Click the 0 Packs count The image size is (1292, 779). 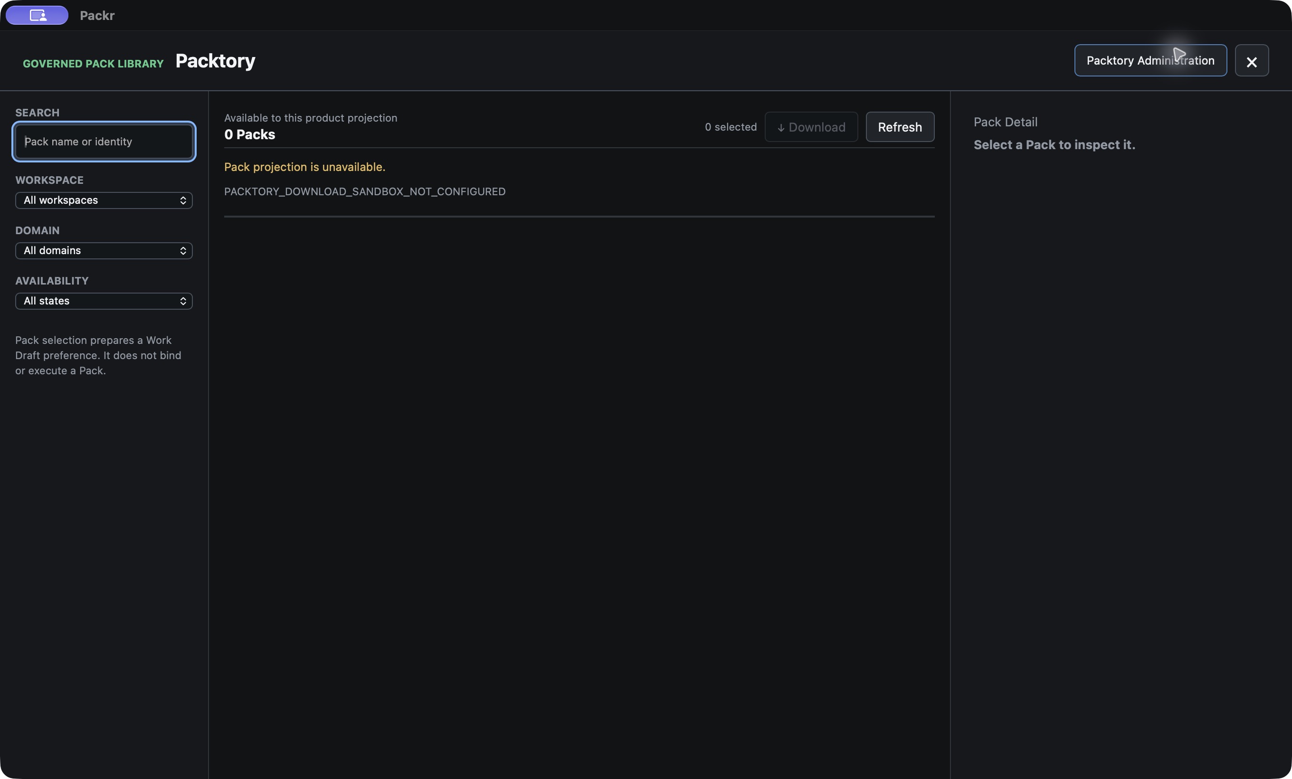(x=249, y=135)
